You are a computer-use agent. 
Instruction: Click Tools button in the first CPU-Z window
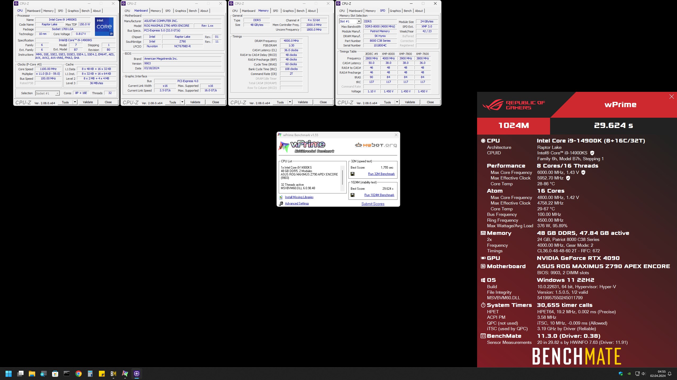pos(65,102)
